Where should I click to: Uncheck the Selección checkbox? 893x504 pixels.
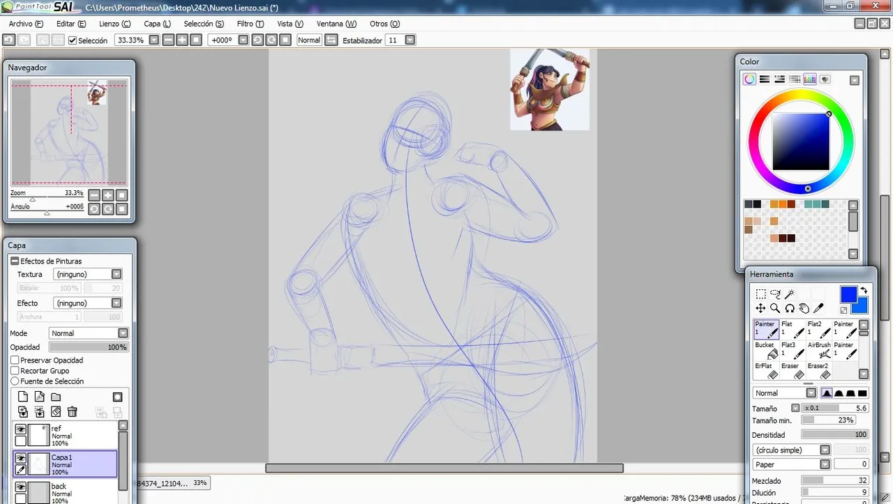(x=73, y=40)
